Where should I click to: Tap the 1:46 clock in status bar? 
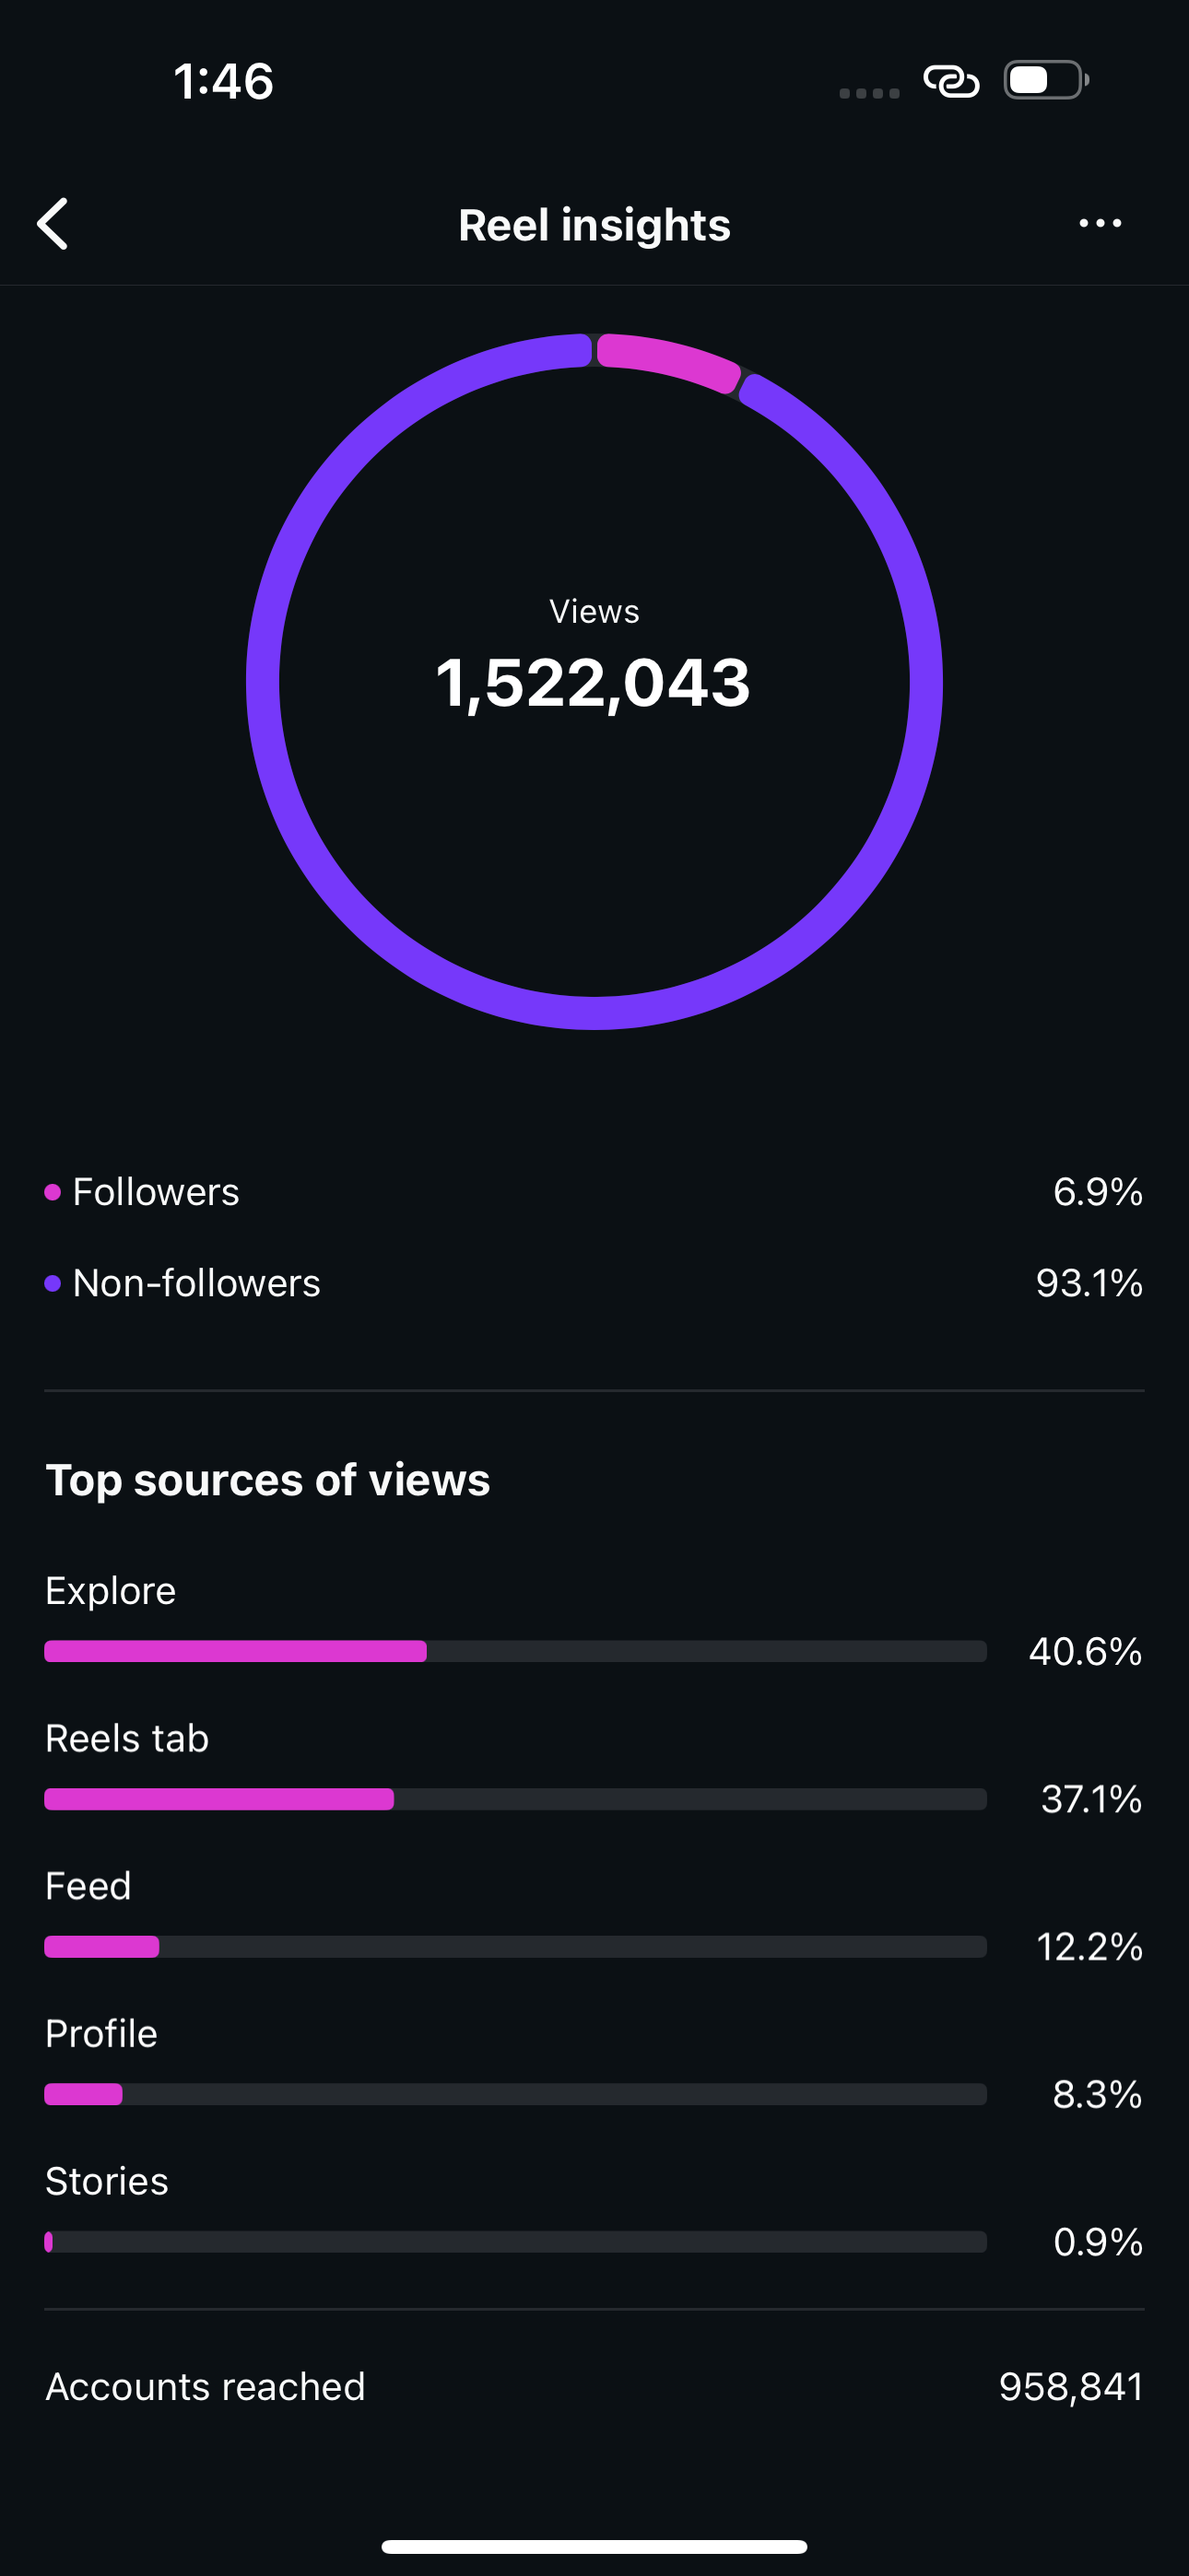223,81
